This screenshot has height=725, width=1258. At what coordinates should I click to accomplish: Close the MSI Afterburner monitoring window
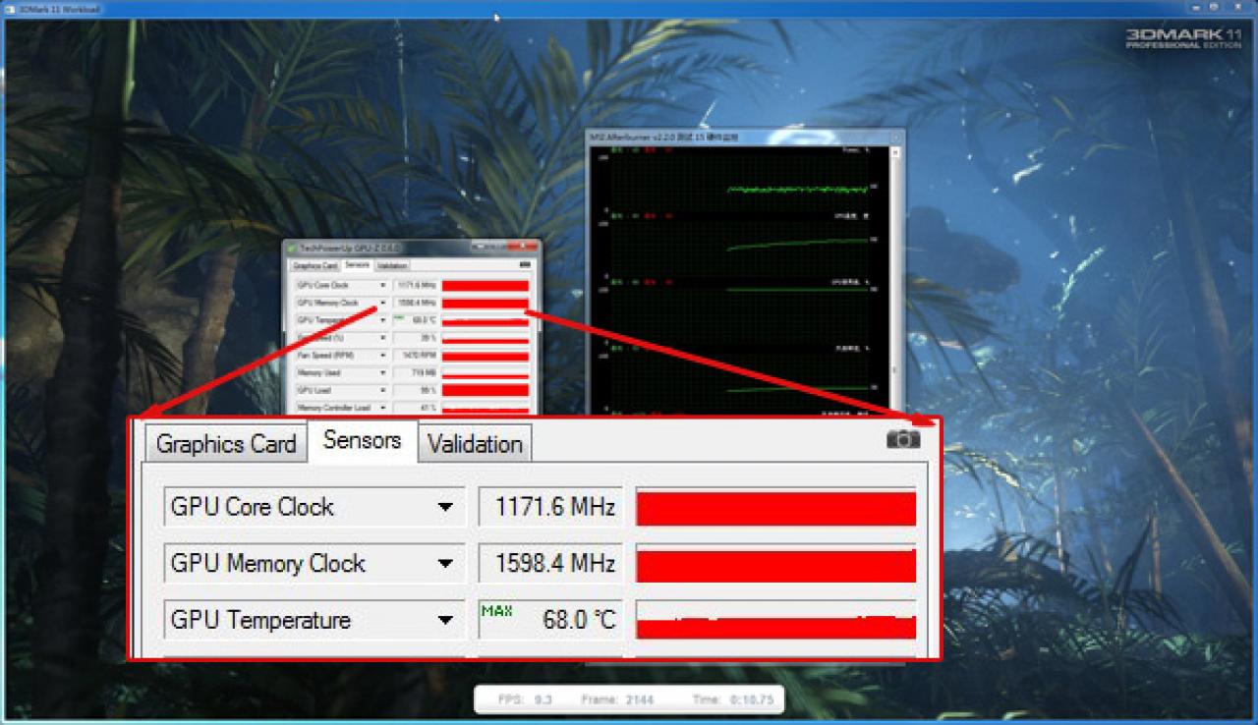(895, 138)
